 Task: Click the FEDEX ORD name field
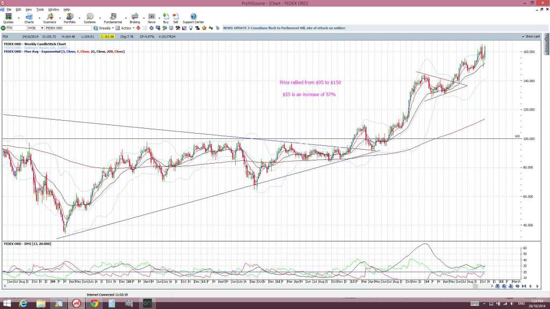68,28
